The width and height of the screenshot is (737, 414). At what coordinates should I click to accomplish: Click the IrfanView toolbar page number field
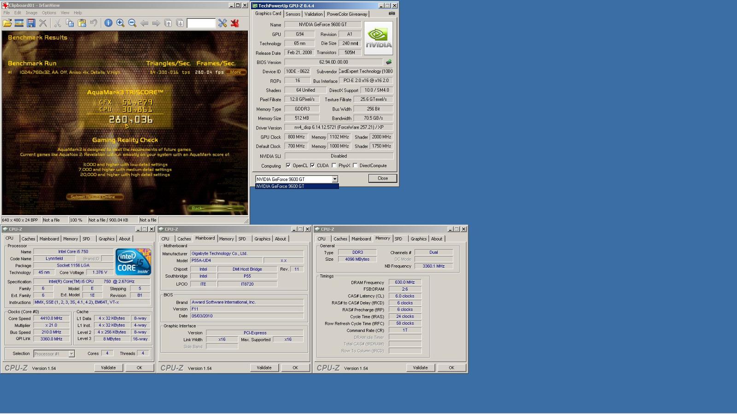[201, 23]
